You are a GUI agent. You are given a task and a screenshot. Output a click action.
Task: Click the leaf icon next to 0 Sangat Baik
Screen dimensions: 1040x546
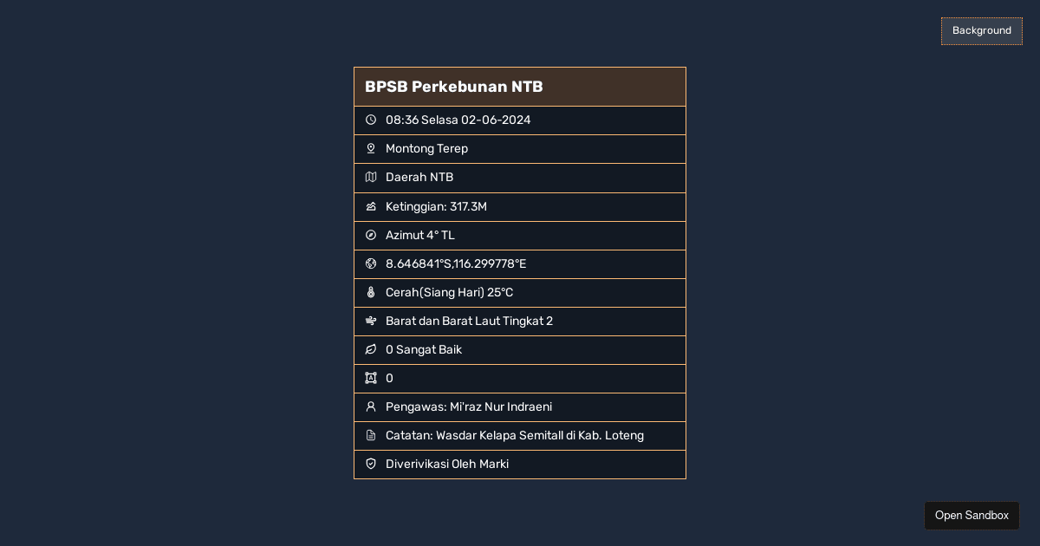371,349
